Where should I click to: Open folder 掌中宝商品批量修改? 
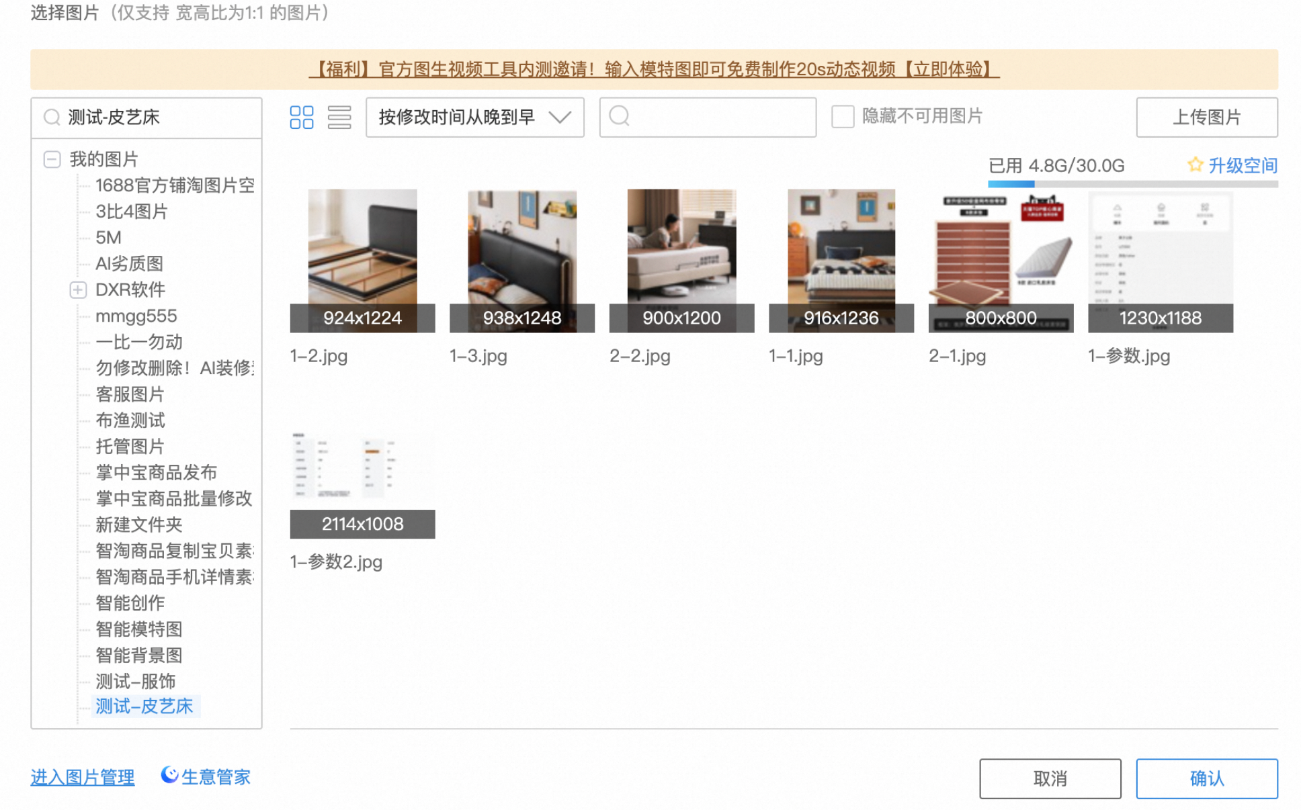pyautogui.click(x=173, y=498)
